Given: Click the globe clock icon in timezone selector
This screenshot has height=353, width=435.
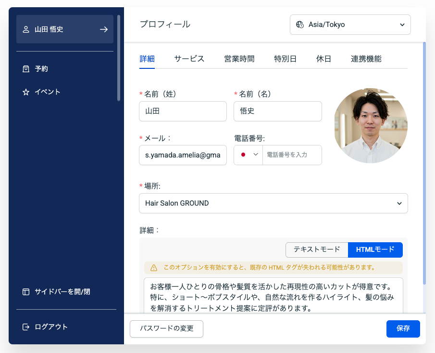Looking at the screenshot, I should 300,25.
